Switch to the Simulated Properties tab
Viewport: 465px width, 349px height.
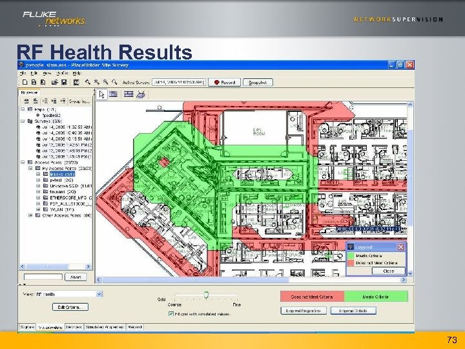[x=105, y=327]
